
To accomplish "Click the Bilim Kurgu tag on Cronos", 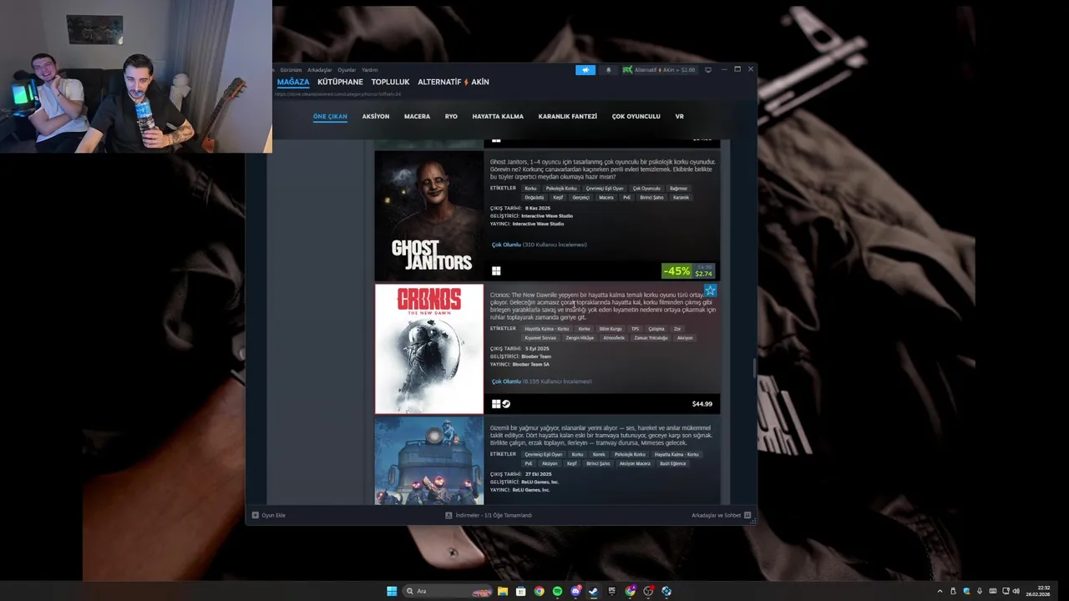I will pyautogui.click(x=610, y=329).
